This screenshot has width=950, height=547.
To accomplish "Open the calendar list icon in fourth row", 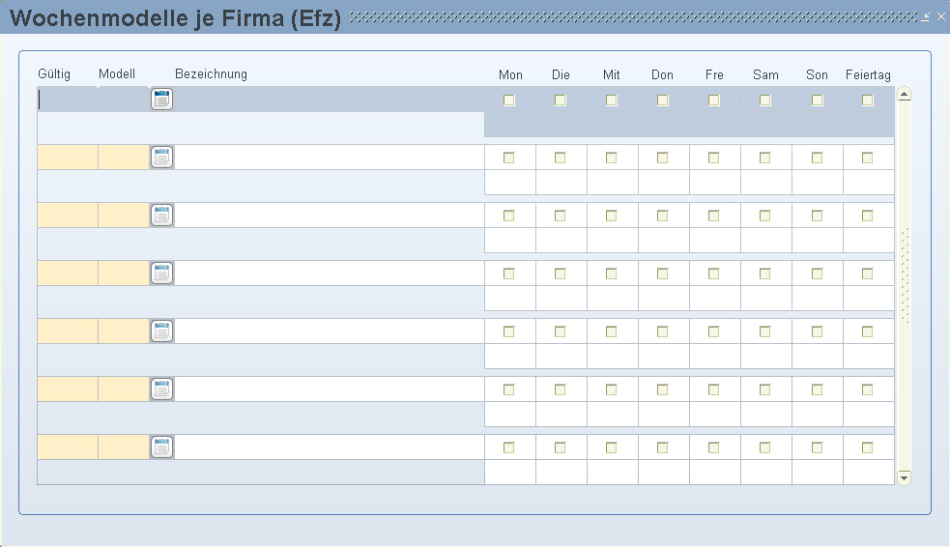I will (x=161, y=273).
